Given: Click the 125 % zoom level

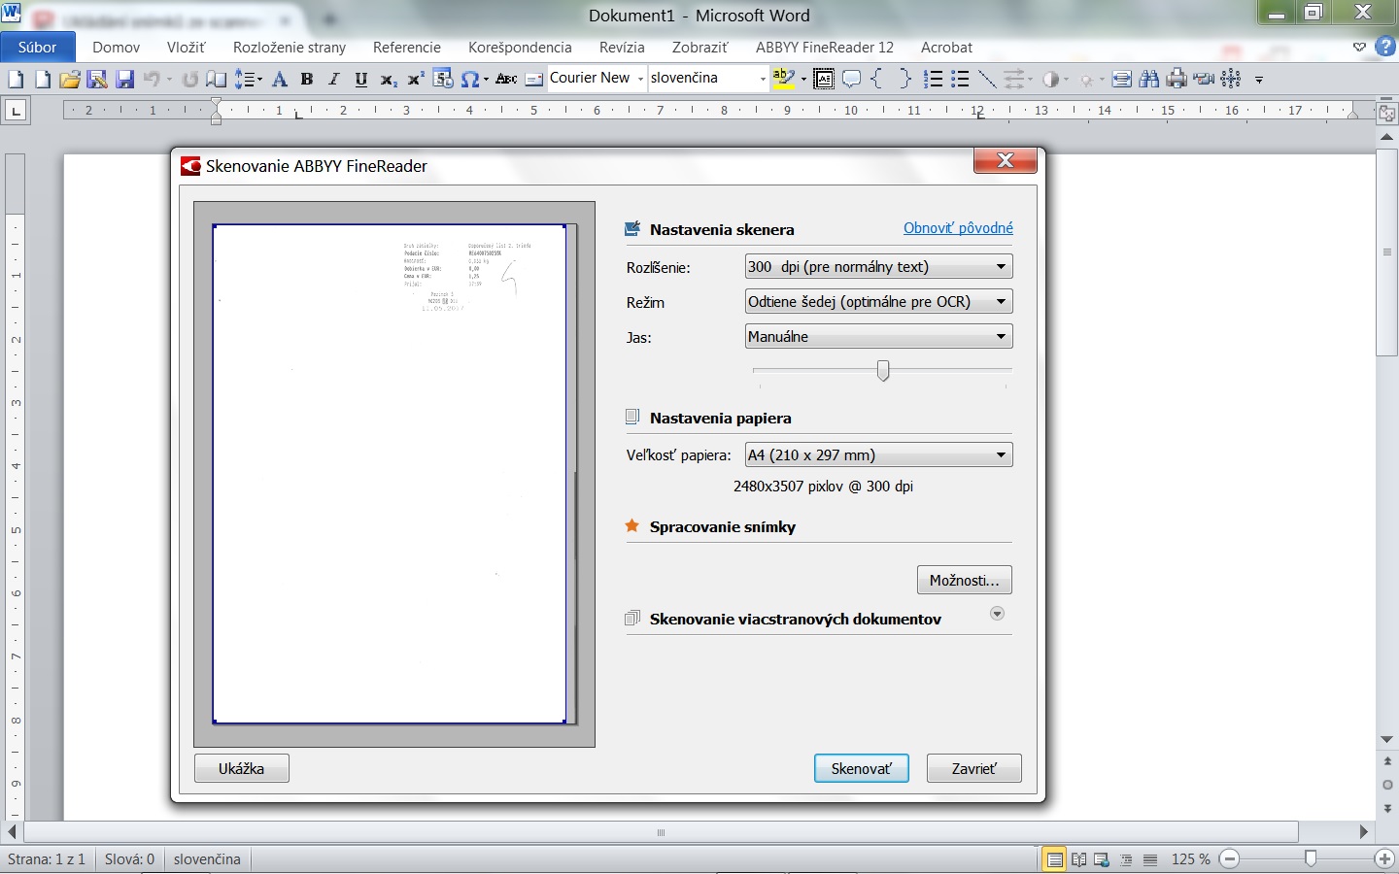Looking at the screenshot, I should coord(1190,859).
